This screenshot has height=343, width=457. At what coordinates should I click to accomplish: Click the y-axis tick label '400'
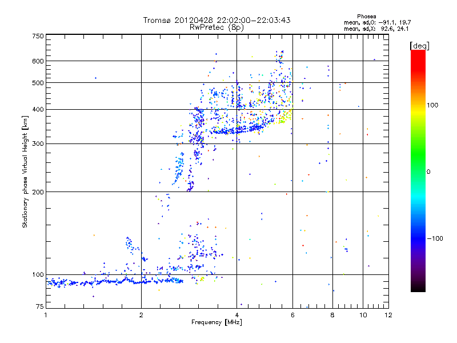click(38, 110)
